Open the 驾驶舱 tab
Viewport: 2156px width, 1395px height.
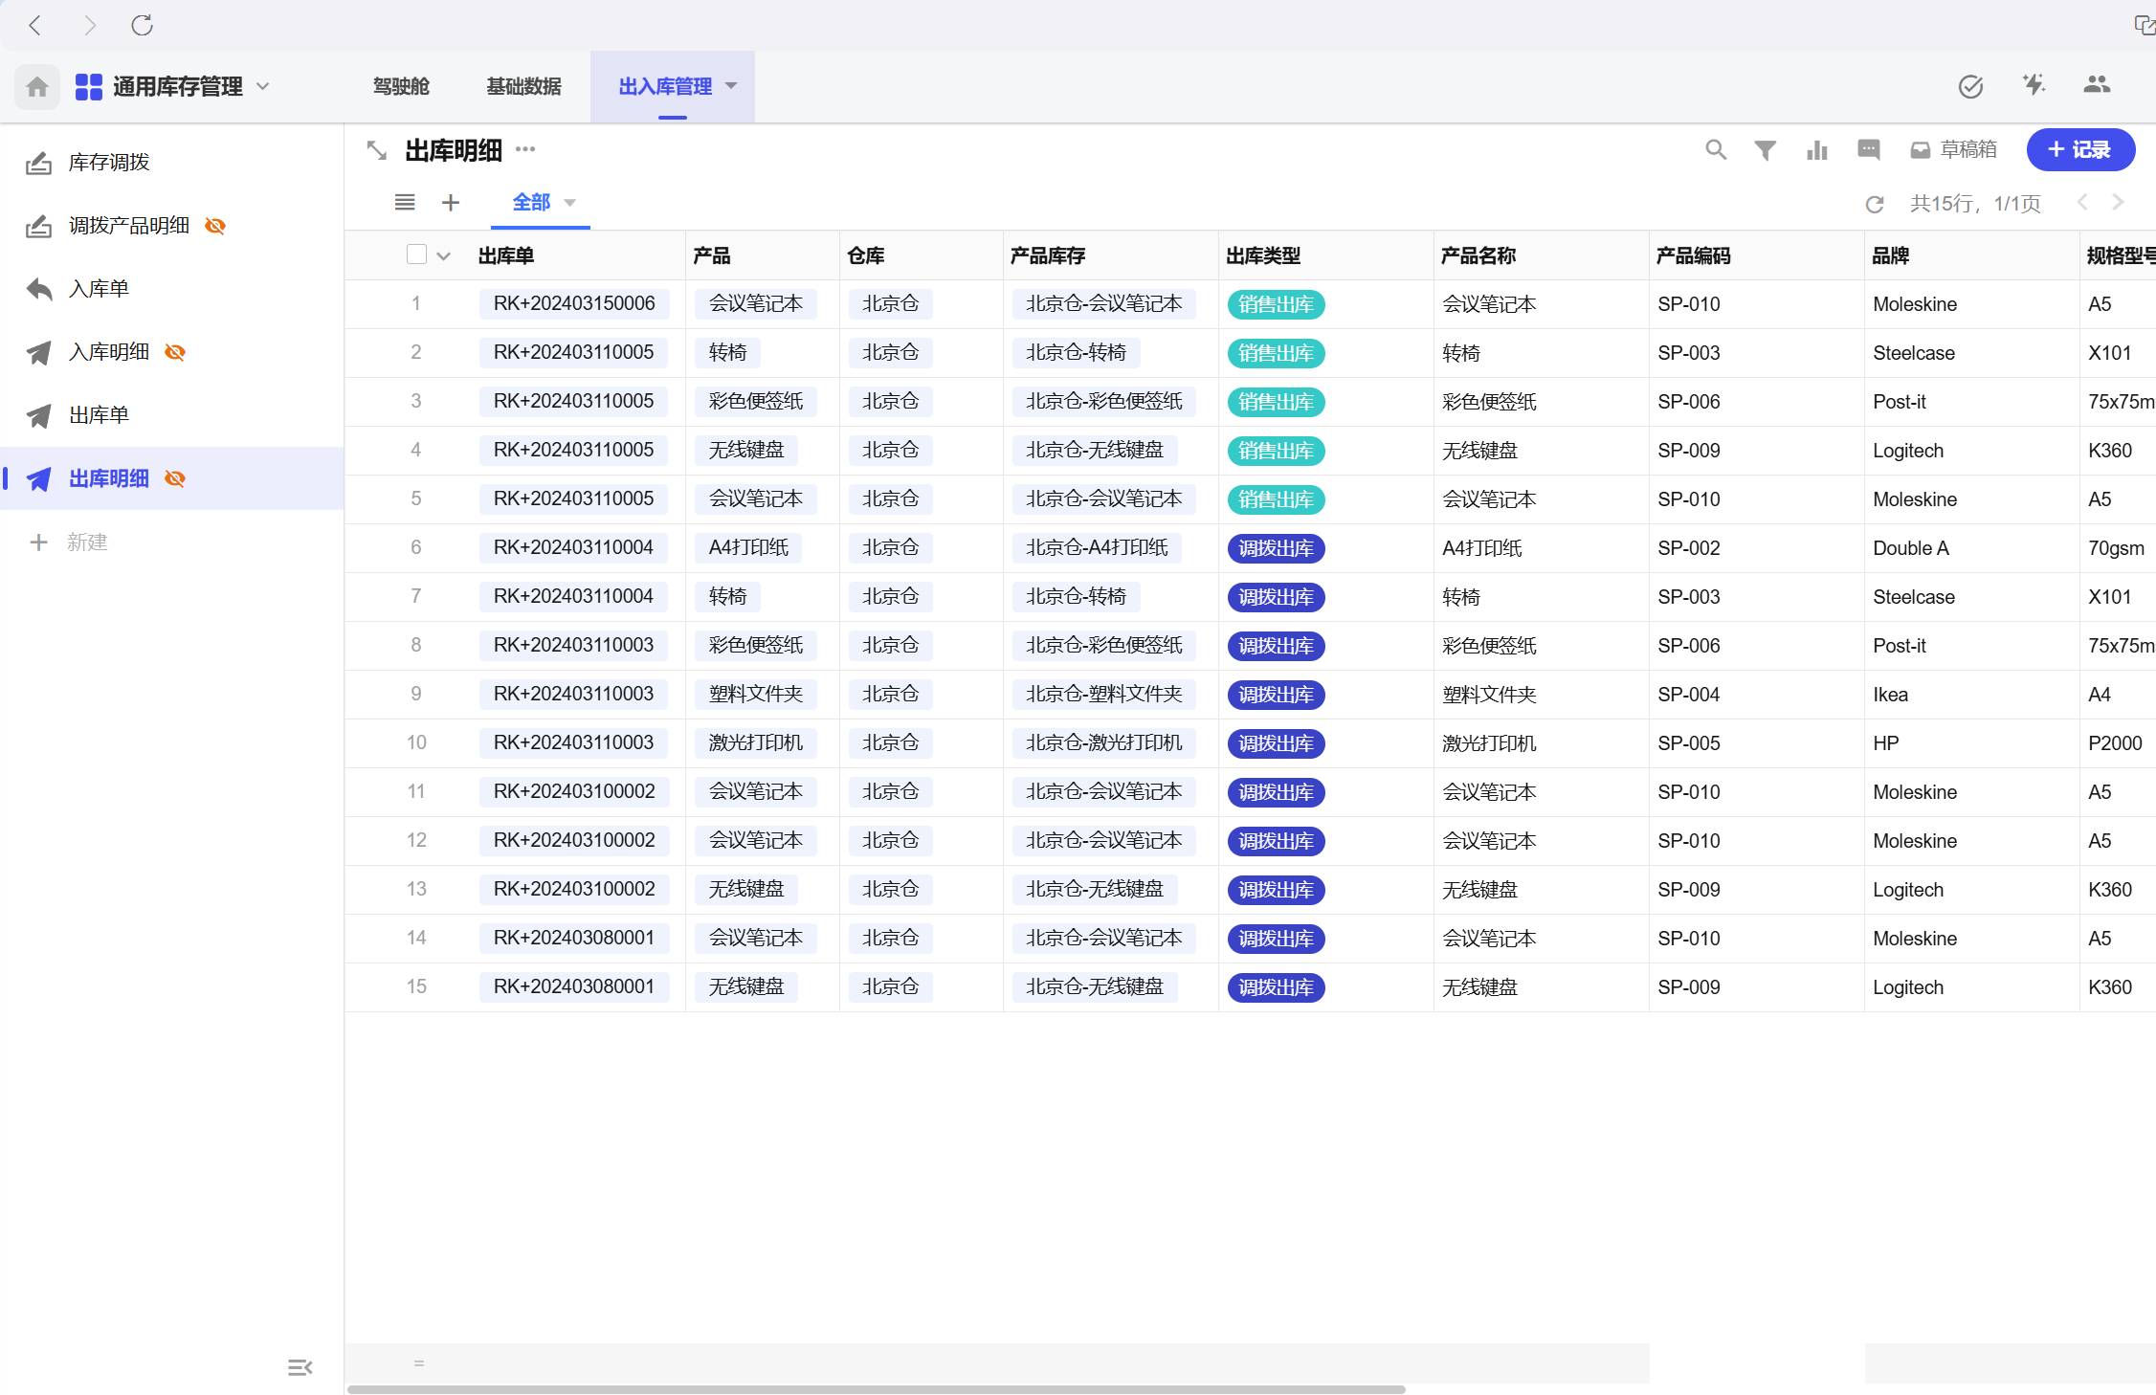401,87
